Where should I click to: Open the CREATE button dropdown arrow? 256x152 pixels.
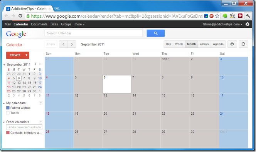pyautogui.click(x=27, y=55)
